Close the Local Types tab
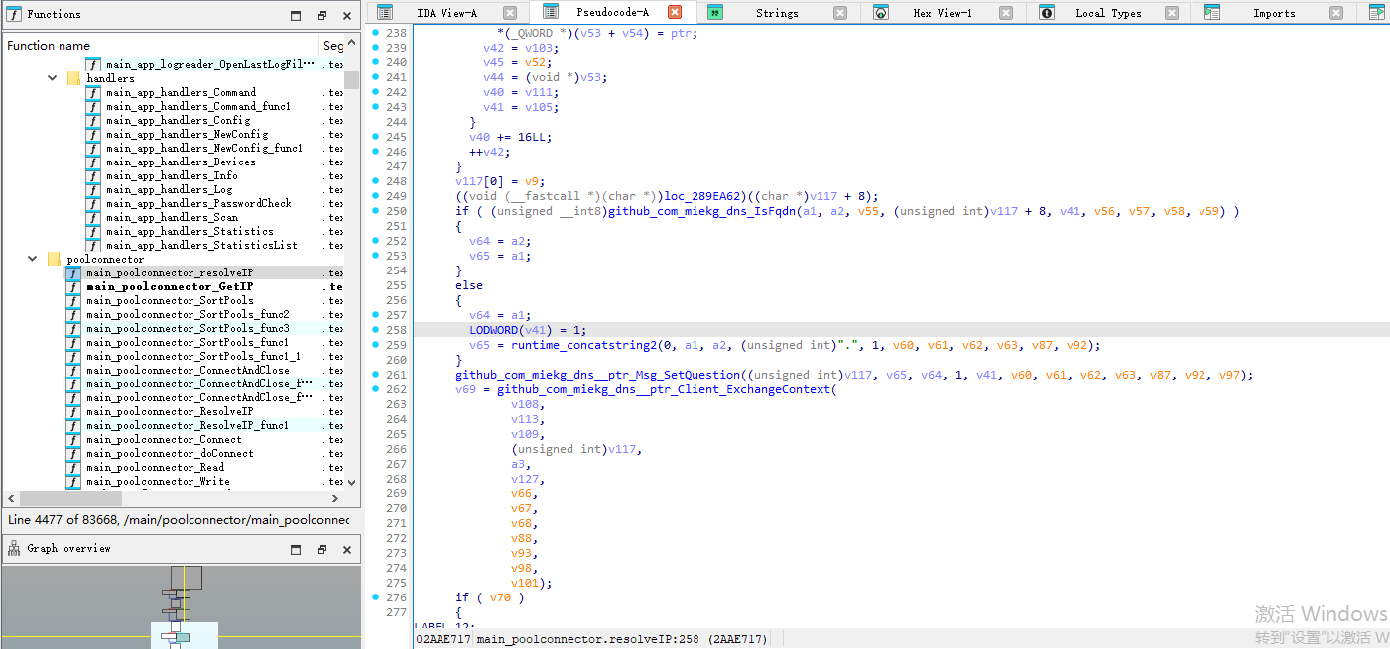The height and width of the screenshot is (649, 1390). click(1172, 13)
